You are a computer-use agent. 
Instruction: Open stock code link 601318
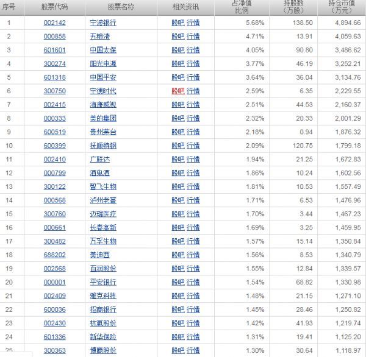click(x=55, y=77)
